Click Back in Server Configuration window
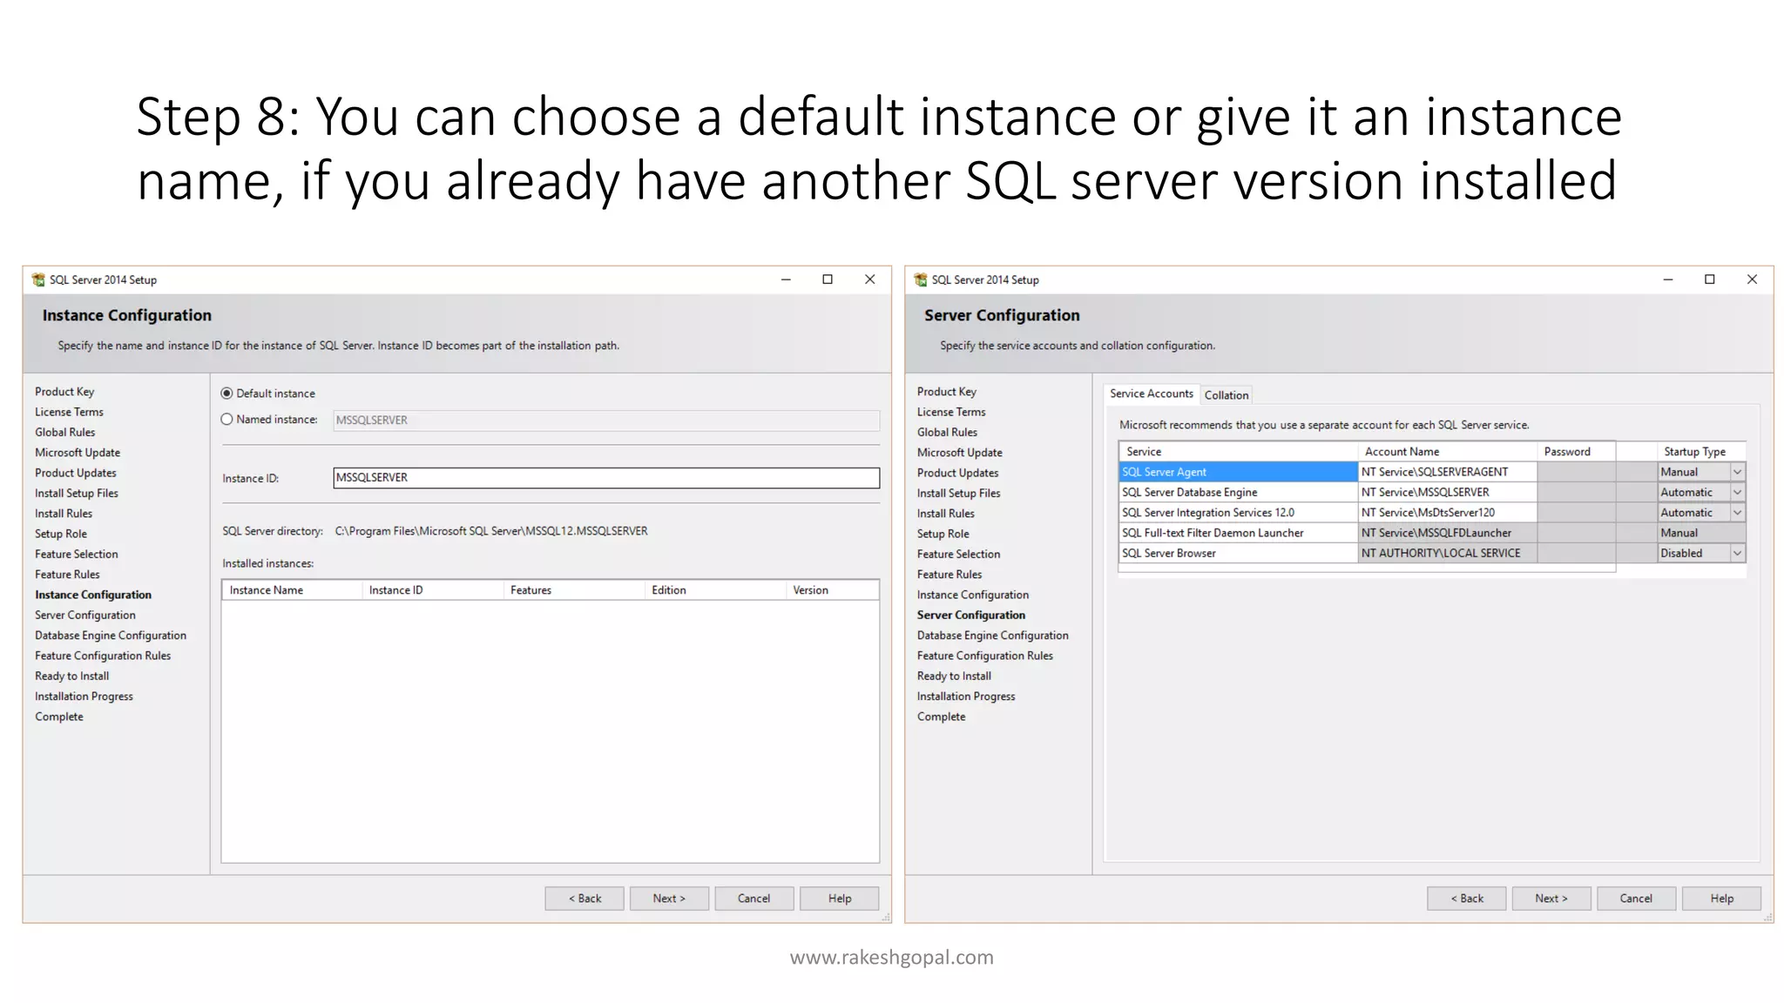Image resolution: width=1784 pixels, height=1003 pixels. tap(1467, 899)
